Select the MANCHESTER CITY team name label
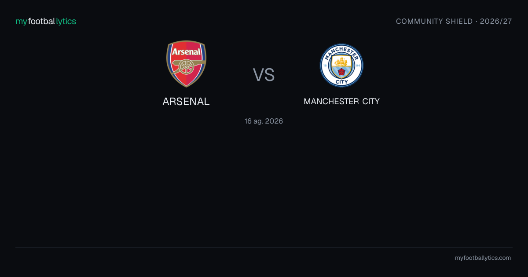 (341, 102)
